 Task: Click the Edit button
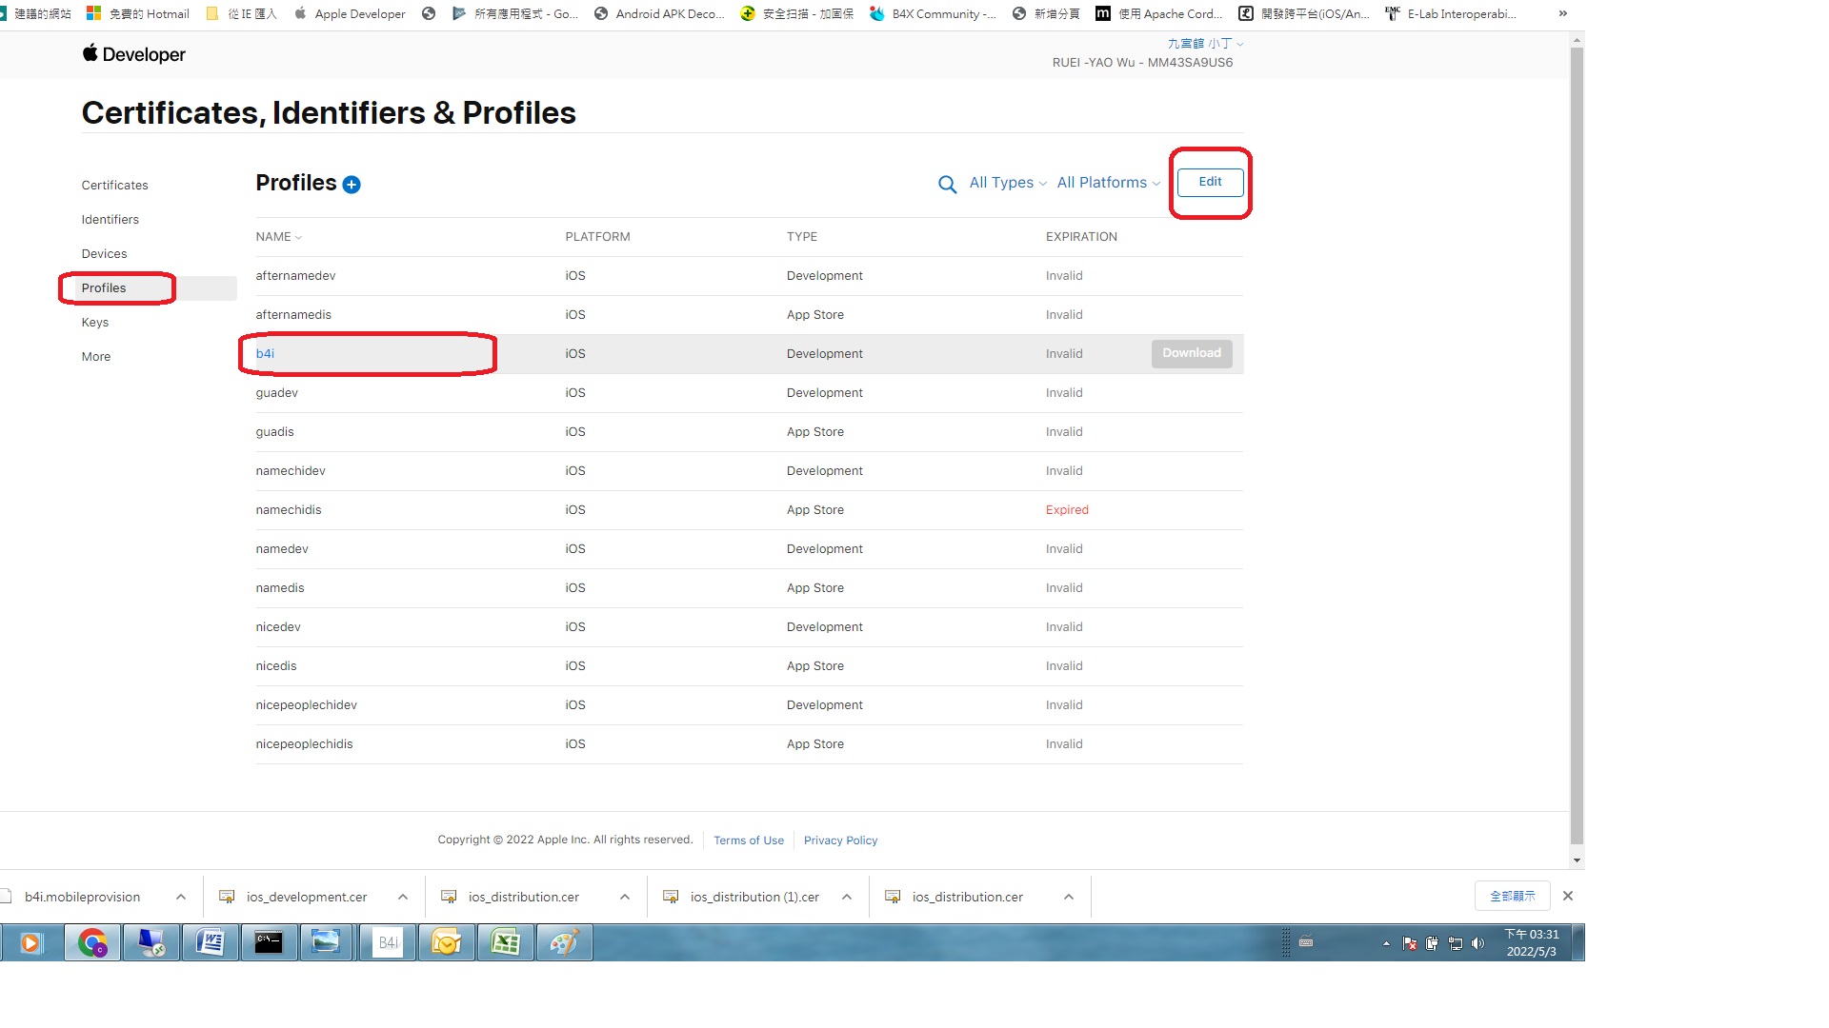tap(1210, 182)
